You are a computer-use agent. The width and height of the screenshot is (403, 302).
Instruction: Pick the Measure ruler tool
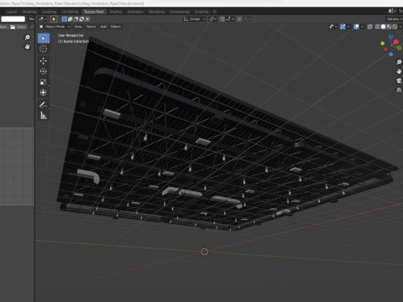pos(44,116)
